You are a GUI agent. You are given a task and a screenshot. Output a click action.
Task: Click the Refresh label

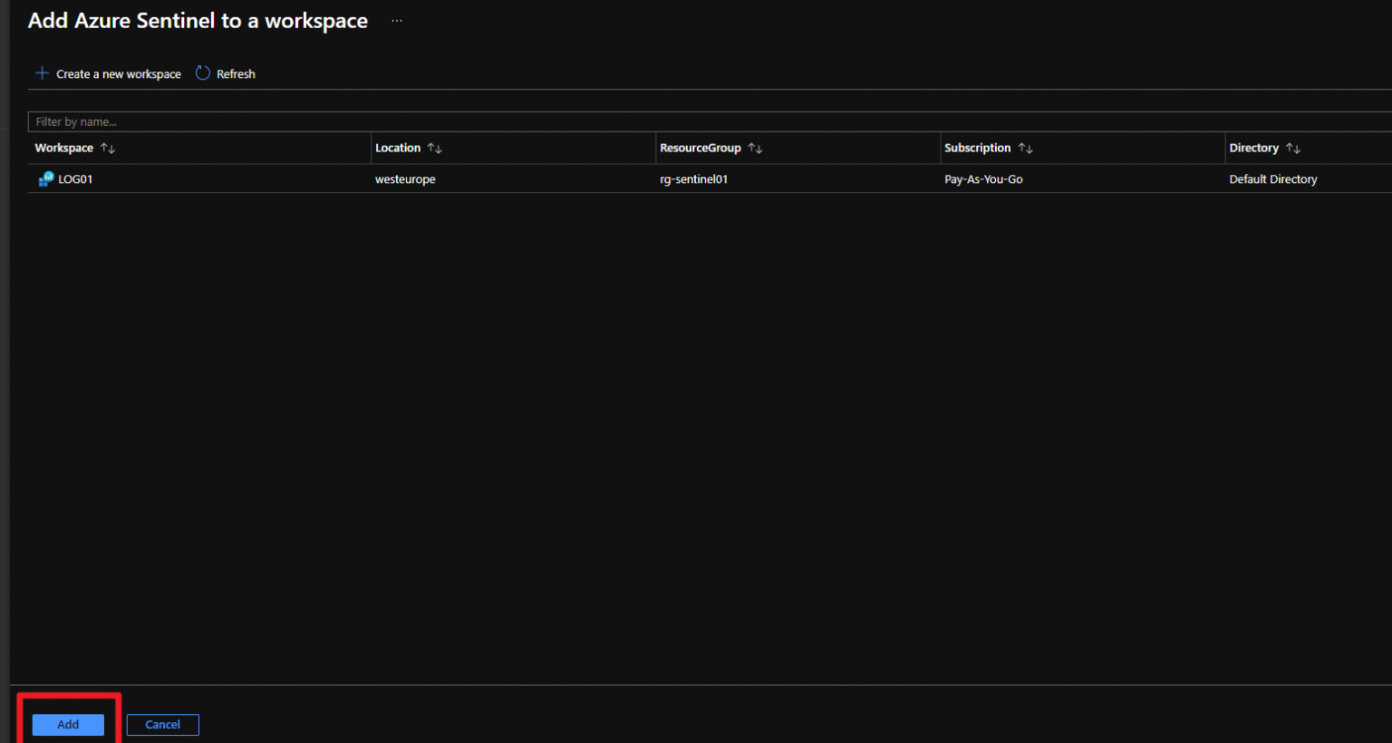(x=236, y=74)
